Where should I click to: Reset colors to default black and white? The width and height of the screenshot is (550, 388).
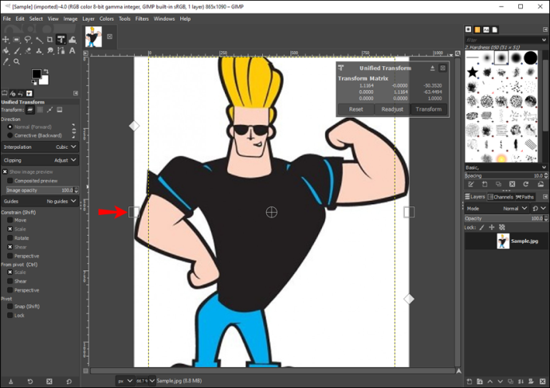click(34, 82)
